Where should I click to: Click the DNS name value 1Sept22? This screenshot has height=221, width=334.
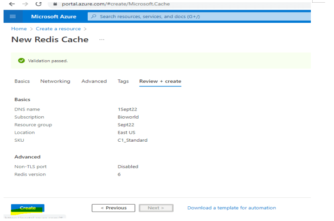click(x=127, y=109)
